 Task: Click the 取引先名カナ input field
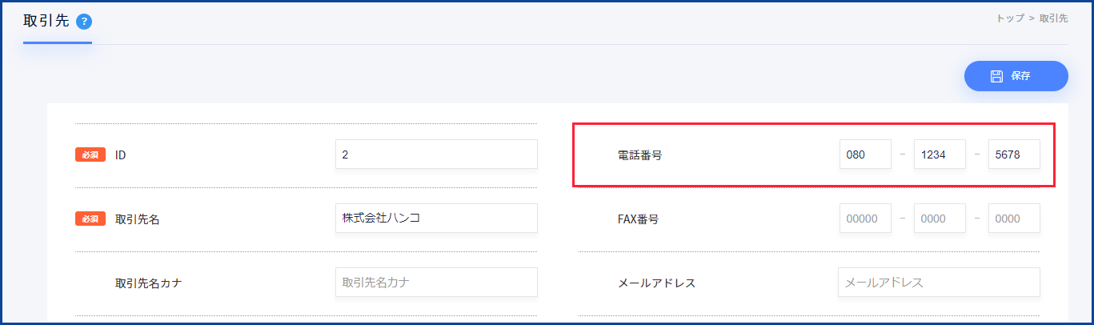tap(436, 282)
